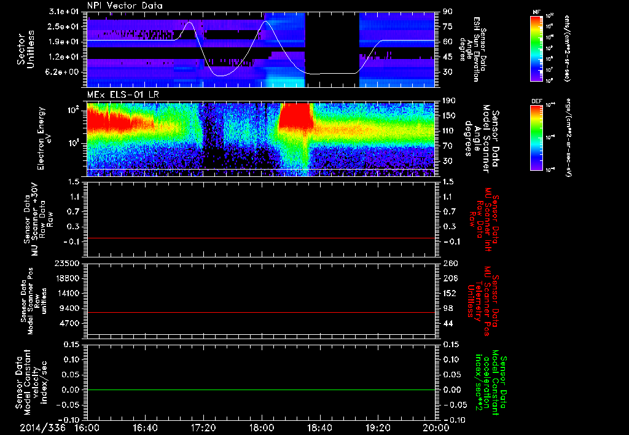This screenshot has height=435, width=629.
Task: Click the black data gap in NPI panel
Action: [x=332, y=49]
